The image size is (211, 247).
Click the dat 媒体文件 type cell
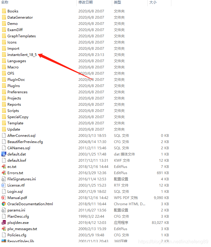click(125, 154)
